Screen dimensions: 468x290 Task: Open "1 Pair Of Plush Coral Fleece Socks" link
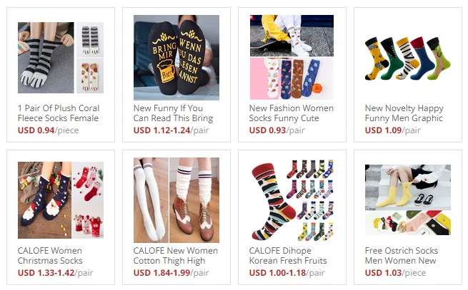59,113
